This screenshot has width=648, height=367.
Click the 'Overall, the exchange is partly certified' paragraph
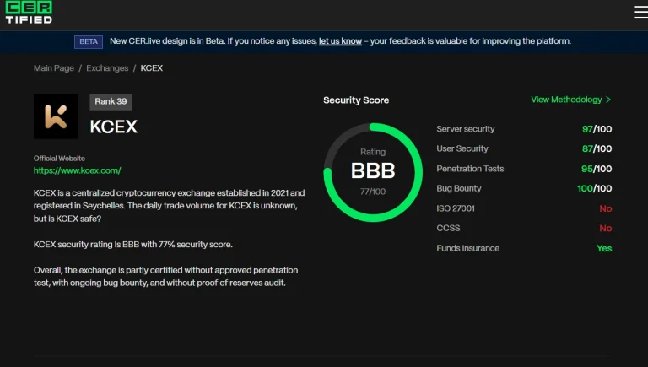click(x=165, y=277)
